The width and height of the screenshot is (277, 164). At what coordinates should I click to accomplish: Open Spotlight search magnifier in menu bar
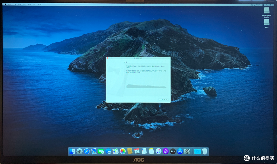click(x=267, y=5)
